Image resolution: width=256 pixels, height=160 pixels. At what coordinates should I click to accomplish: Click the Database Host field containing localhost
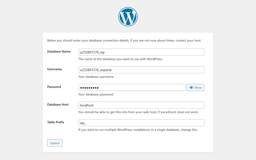point(141,105)
